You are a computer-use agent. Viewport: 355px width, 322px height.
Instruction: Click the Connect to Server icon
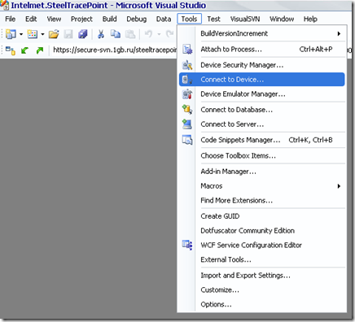pos(187,124)
